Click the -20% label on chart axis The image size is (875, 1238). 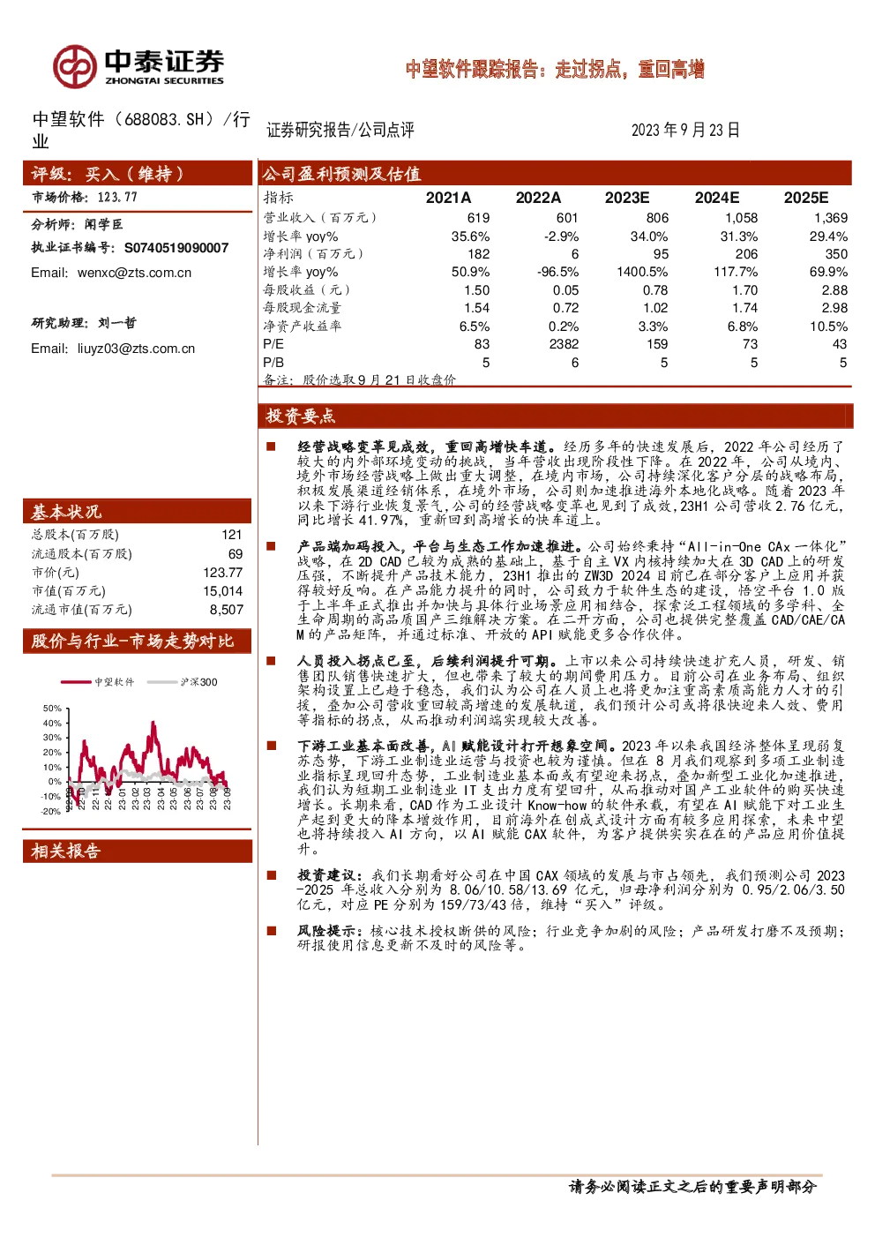(x=50, y=812)
